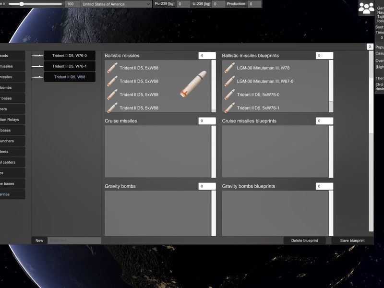Select the Trident II D5, W76-0 submarine blueprint
384x288 pixels.
pyautogui.click(x=70, y=56)
